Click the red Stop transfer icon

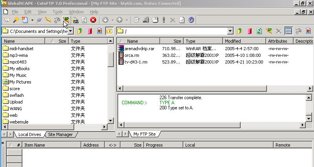93,20
